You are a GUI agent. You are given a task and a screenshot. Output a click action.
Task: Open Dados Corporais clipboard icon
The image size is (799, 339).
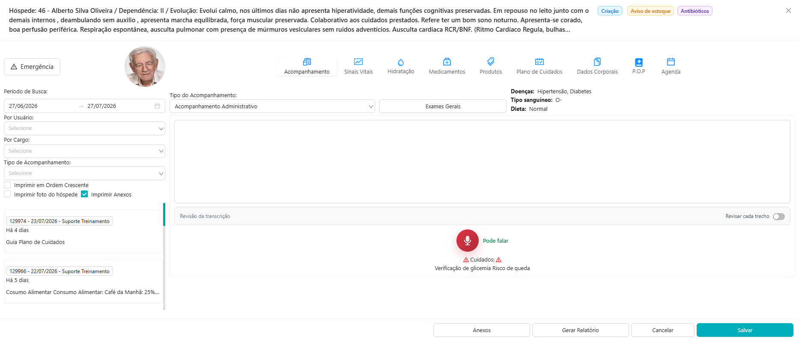597,62
